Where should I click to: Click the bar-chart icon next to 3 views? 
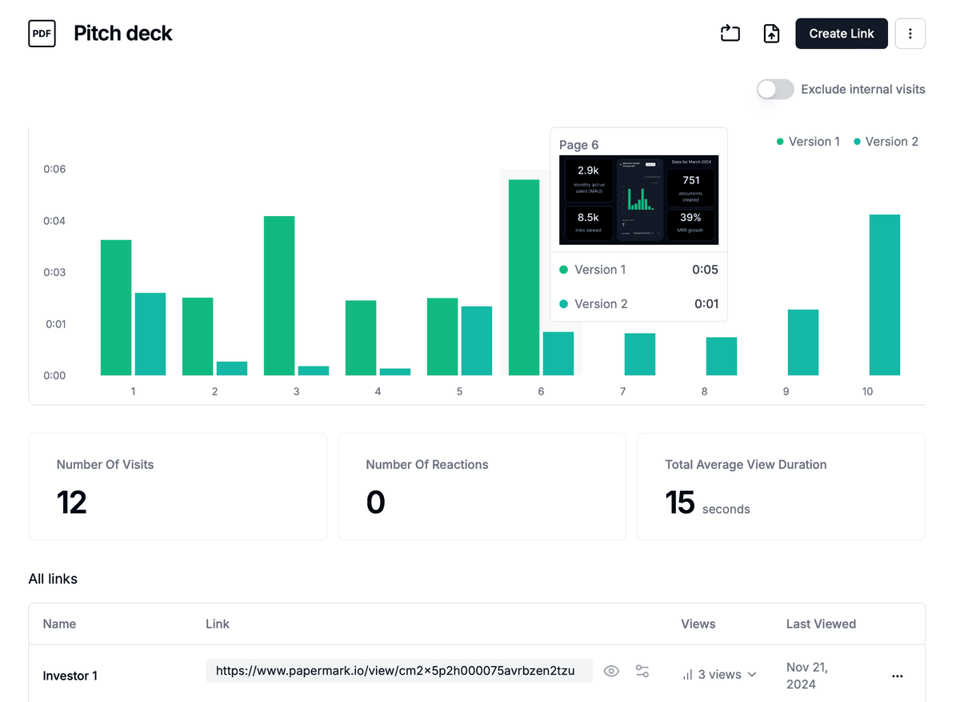(x=686, y=675)
